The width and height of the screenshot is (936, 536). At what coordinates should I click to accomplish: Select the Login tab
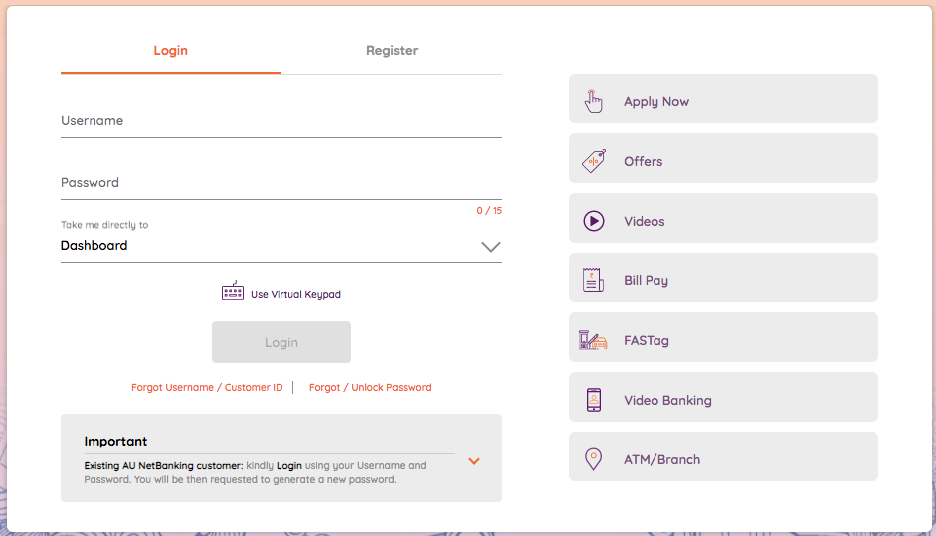pyautogui.click(x=170, y=51)
